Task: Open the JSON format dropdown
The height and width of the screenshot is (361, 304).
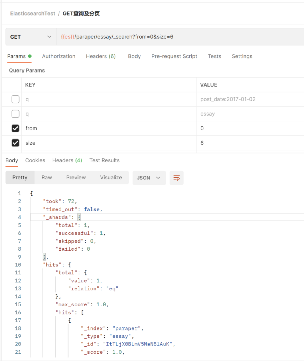Action: [149, 178]
